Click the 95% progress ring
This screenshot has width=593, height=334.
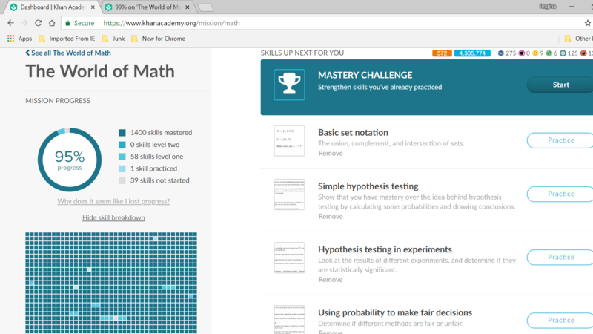click(x=70, y=160)
